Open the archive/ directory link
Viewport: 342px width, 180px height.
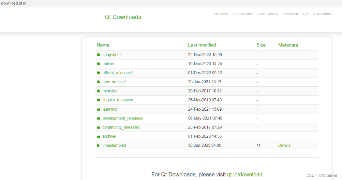point(109,136)
